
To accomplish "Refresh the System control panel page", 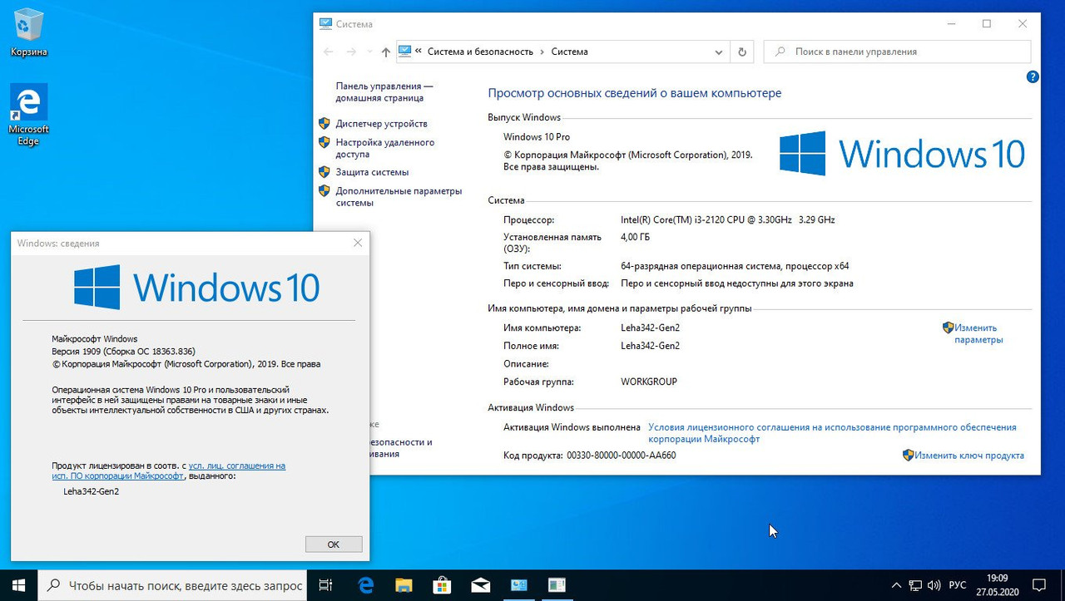I will pos(742,52).
